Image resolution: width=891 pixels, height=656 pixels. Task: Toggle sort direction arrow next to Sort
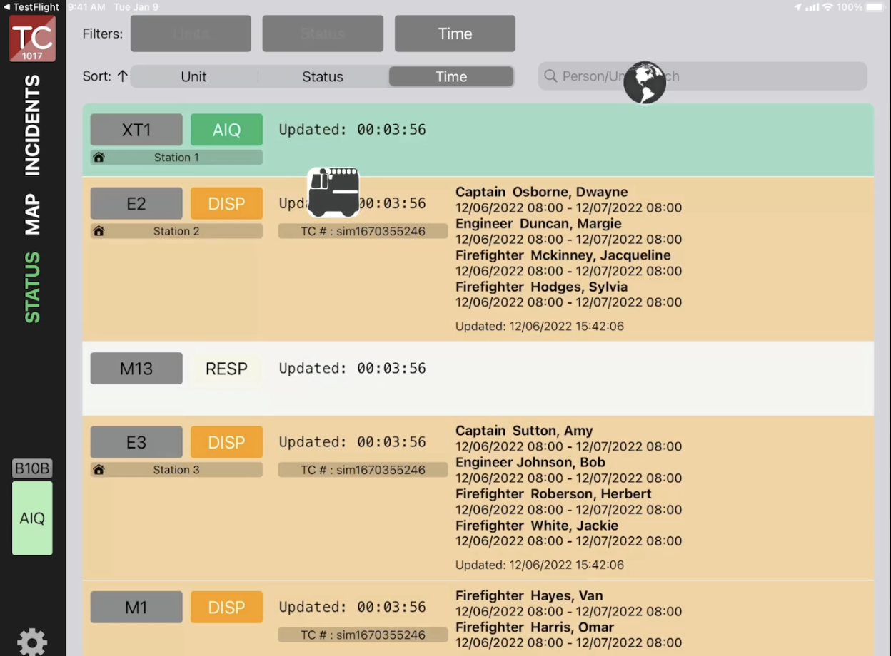(x=122, y=76)
